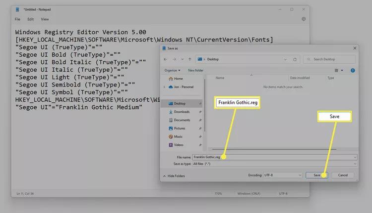
Task: Click the Save button in dialog
Action: 317,175
